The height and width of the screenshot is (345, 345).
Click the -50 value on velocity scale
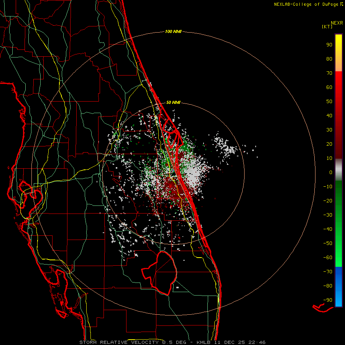point(328,243)
